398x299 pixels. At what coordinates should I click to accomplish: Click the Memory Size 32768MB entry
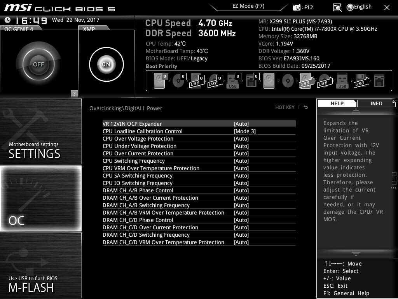pos(288,36)
